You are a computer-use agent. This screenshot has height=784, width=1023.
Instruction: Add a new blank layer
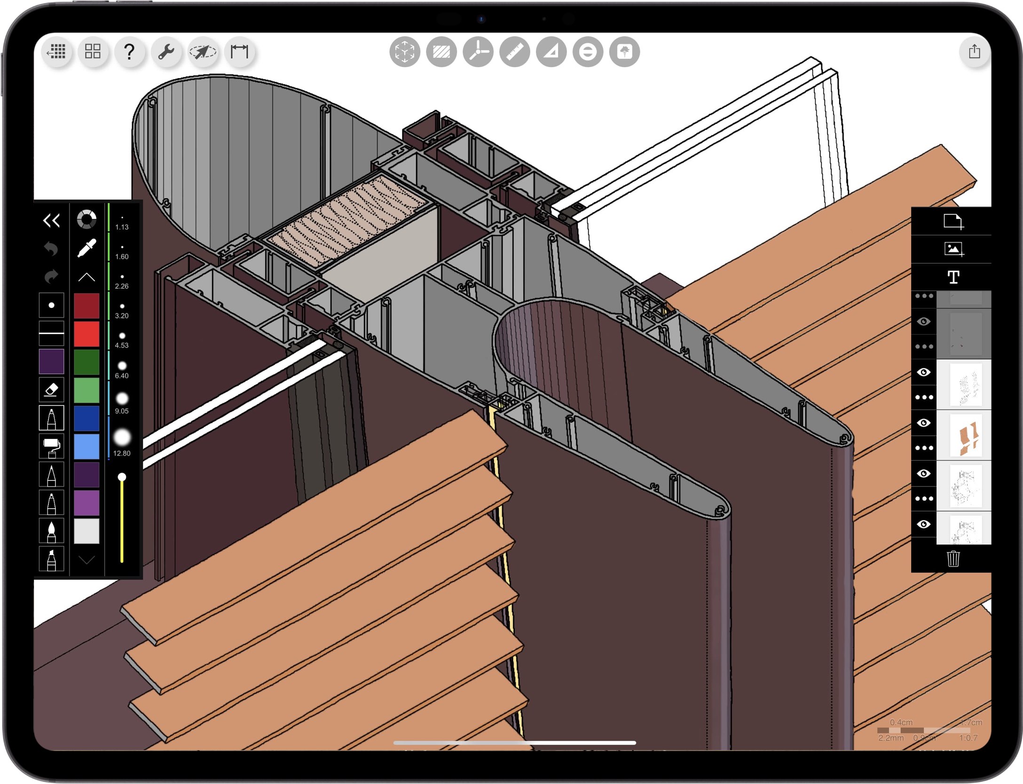[x=953, y=221]
